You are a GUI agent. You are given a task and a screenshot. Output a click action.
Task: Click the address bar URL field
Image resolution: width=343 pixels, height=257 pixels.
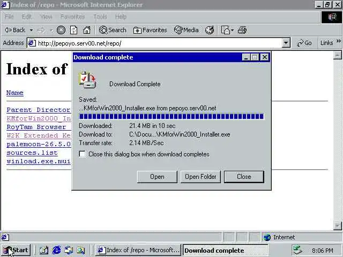159,43
